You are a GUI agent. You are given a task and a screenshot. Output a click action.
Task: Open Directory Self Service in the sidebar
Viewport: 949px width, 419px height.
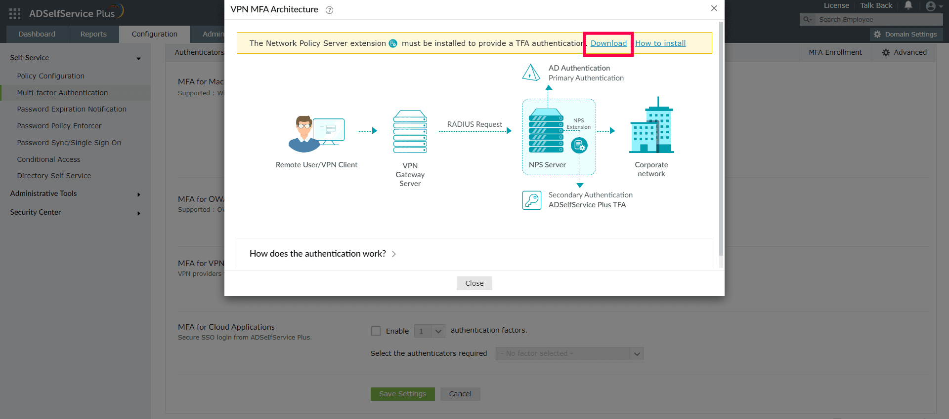coord(54,176)
